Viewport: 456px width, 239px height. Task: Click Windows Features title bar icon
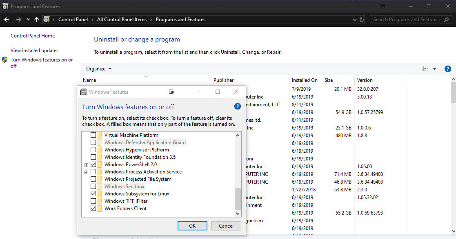tap(83, 92)
